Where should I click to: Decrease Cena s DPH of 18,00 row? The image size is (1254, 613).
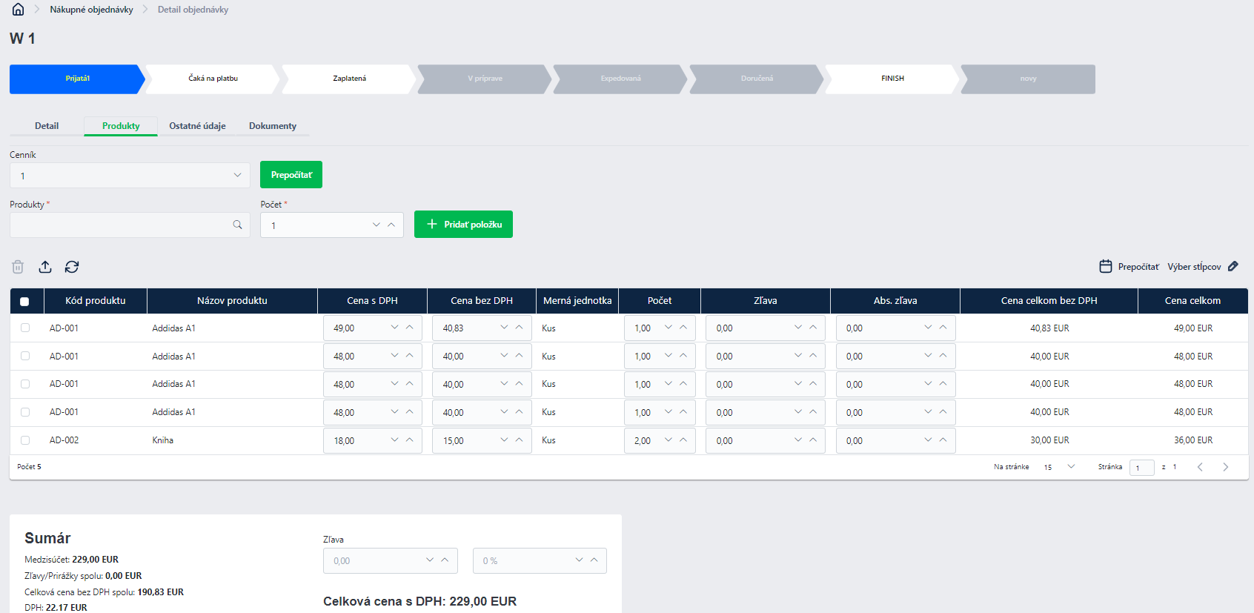pos(394,440)
